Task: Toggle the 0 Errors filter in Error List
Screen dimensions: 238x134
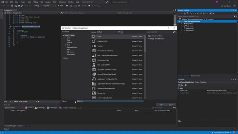Action: pos(29,108)
